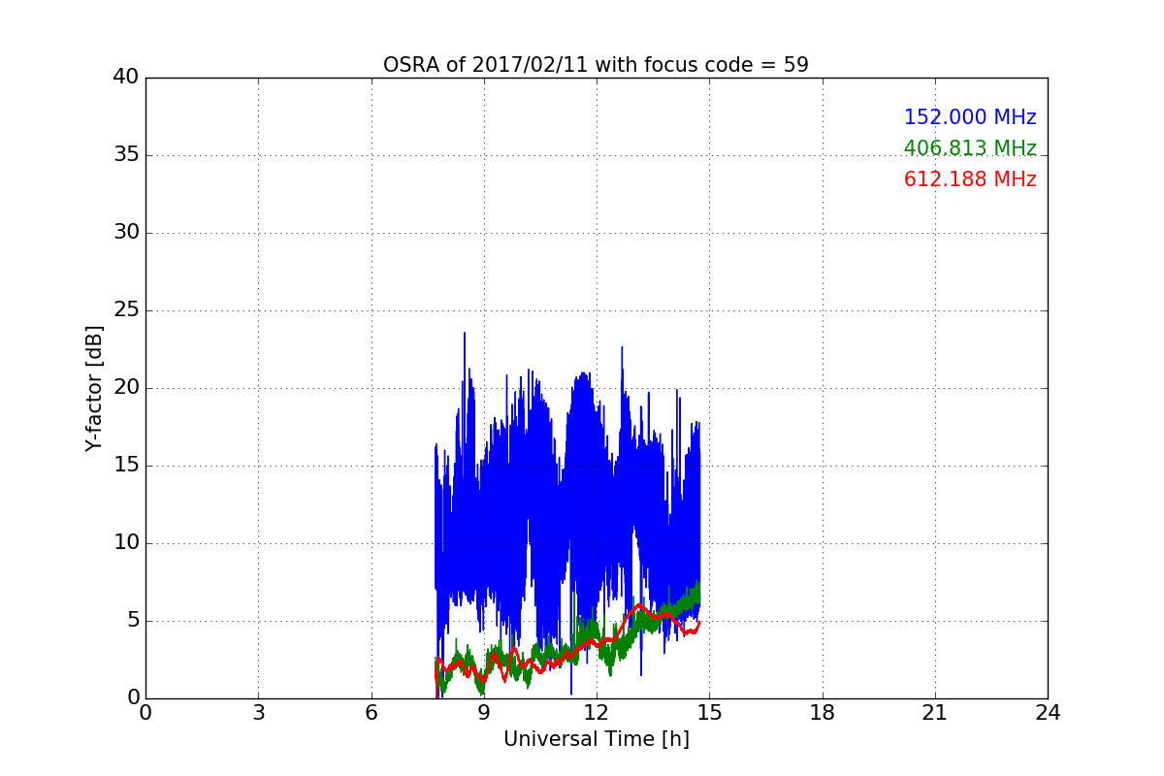Click the x-axis tick label '21'
Image resolution: width=1164 pixels, height=776 pixels.
935,713
